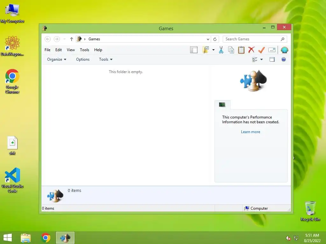Click the properties card icon

[x=272, y=50]
